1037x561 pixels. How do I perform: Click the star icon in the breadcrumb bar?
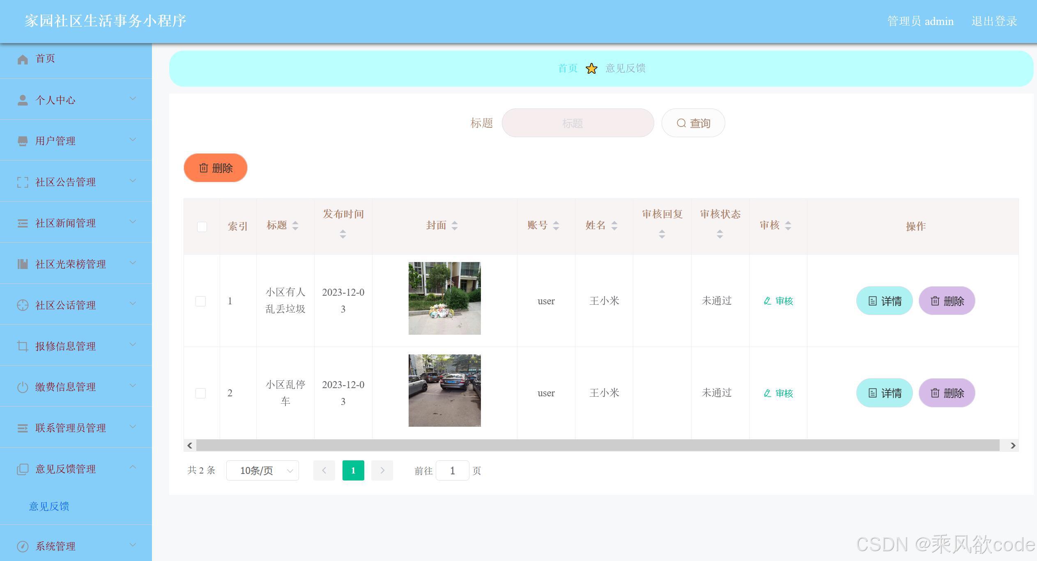(x=591, y=68)
